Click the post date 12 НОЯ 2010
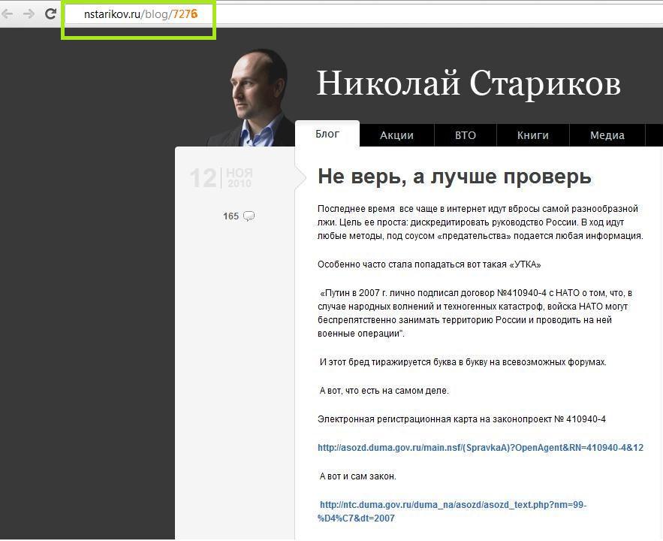Image resolution: width=663 pixels, height=541 pixels. (x=222, y=178)
